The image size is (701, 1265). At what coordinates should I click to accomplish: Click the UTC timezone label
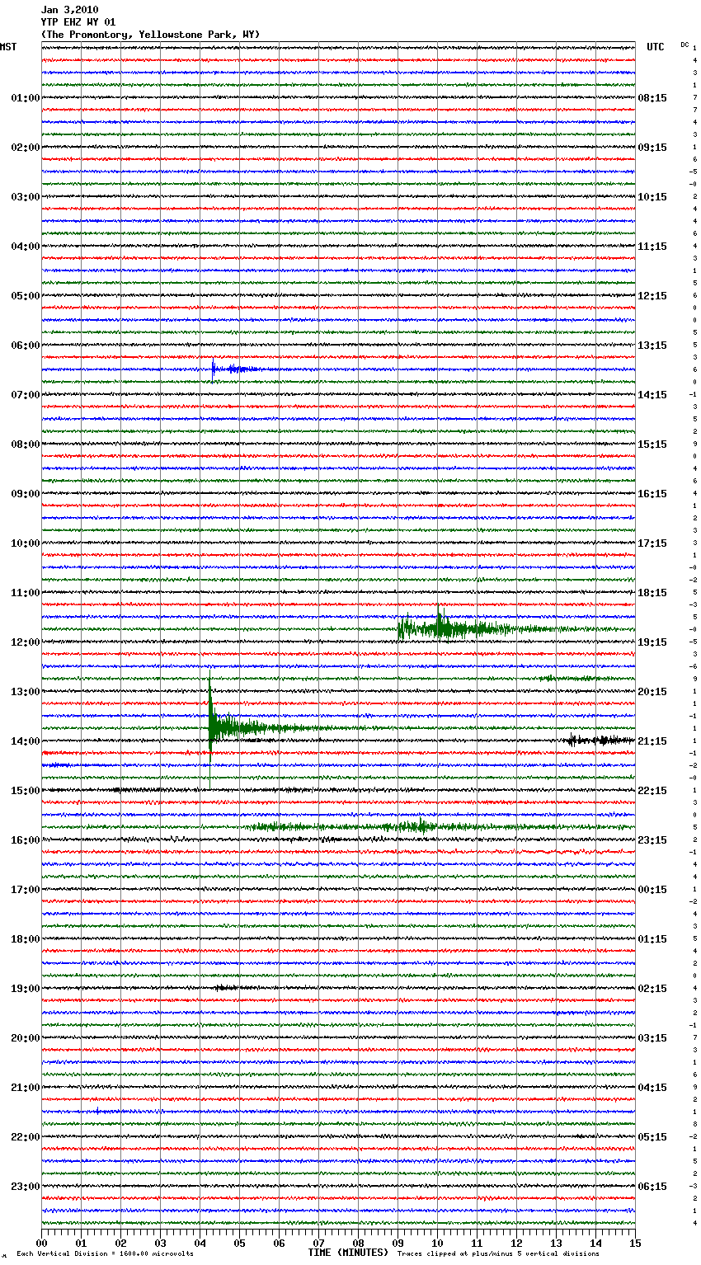click(656, 47)
